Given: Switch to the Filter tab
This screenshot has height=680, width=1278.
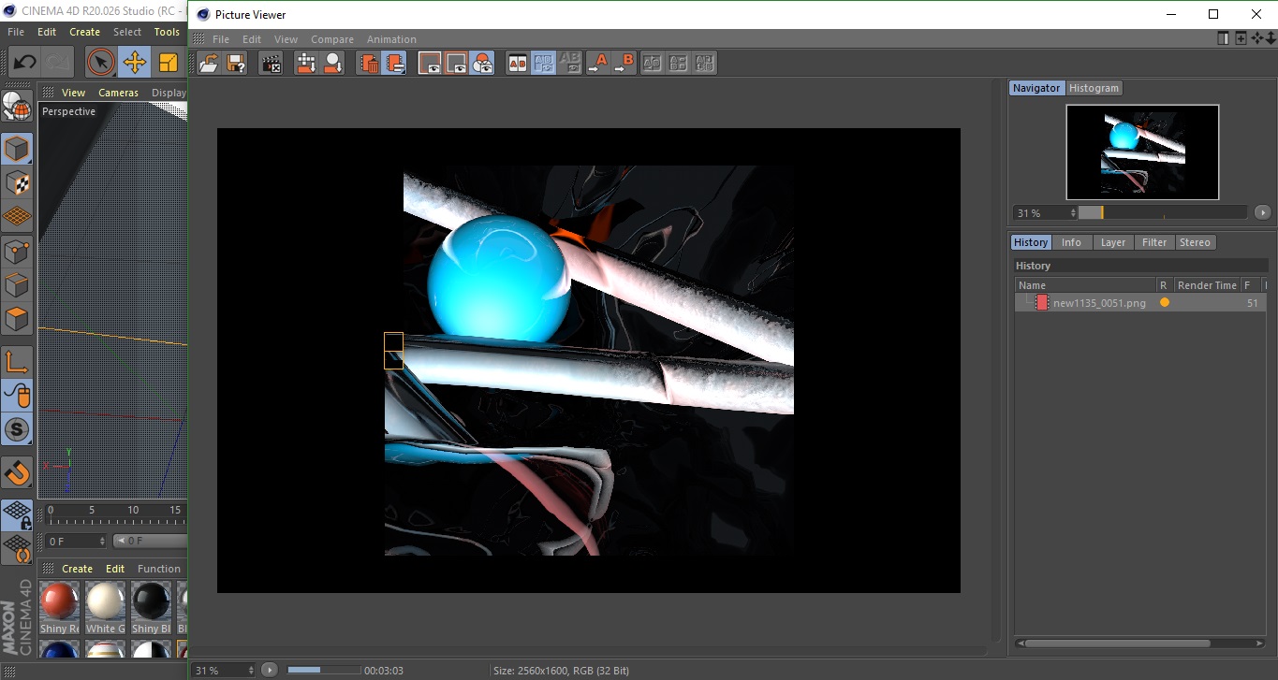Looking at the screenshot, I should coord(1154,242).
